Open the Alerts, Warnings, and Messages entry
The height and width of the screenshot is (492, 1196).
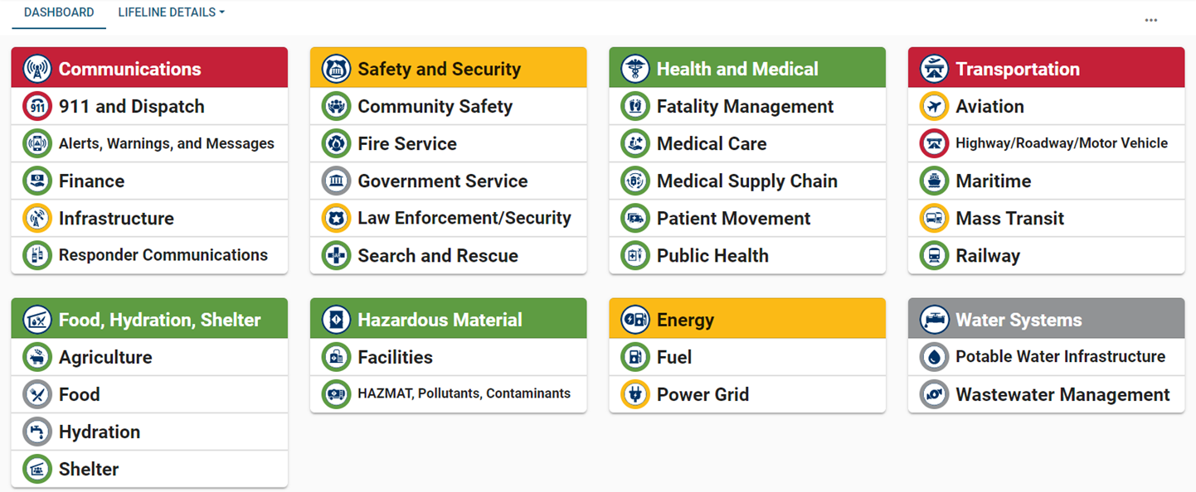tap(149, 143)
